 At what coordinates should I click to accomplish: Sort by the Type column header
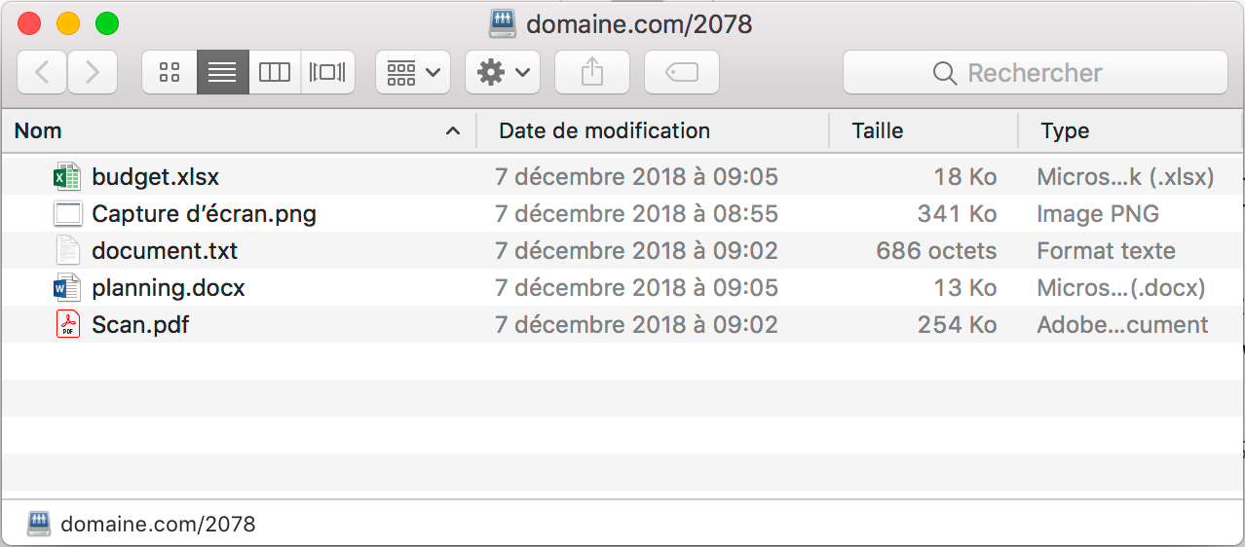tap(1131, 130)
